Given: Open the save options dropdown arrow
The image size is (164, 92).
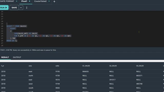Looking at the screenshot, I should [x=21, y=8].
